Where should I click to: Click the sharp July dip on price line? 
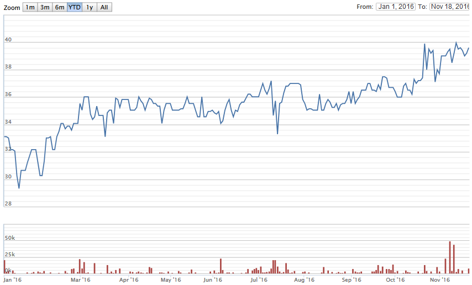pos(277,134)
